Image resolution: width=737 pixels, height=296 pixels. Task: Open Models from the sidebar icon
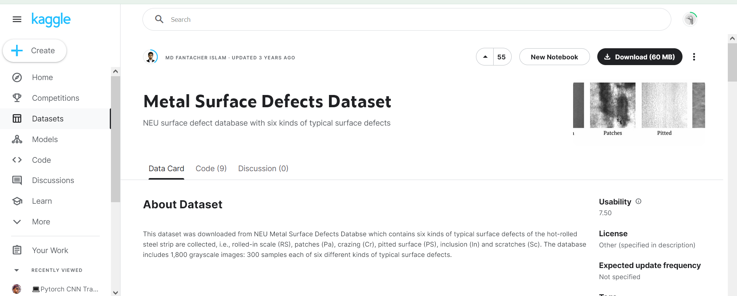[x=17, y=139]
